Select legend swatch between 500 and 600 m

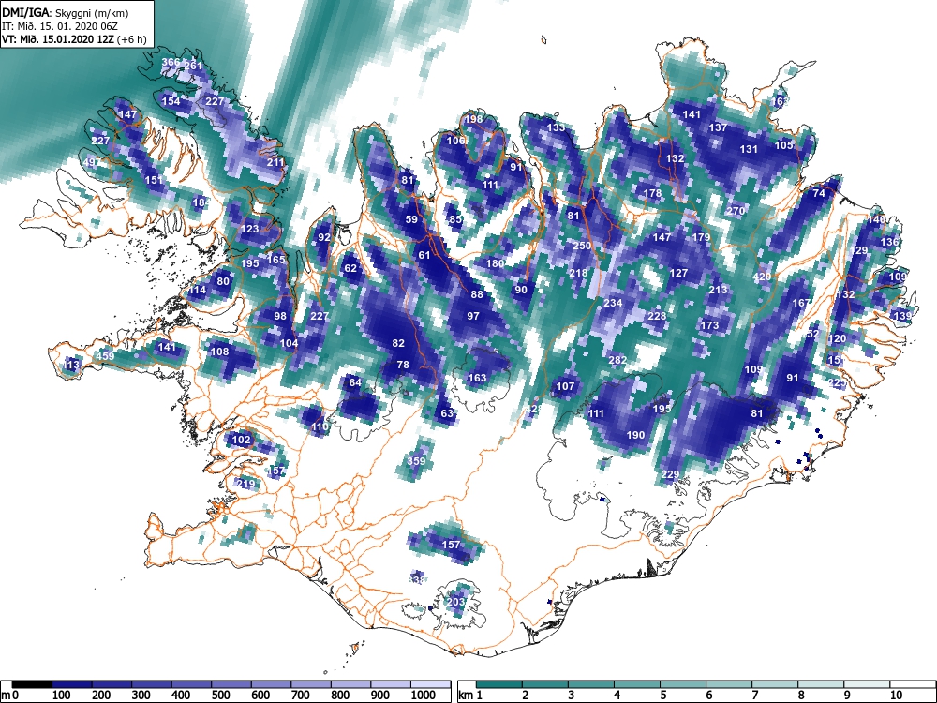(231, 684)
